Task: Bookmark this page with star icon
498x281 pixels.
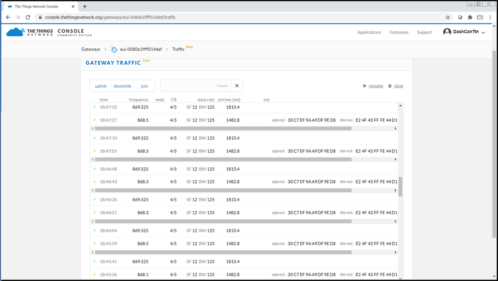Action: 448,17
